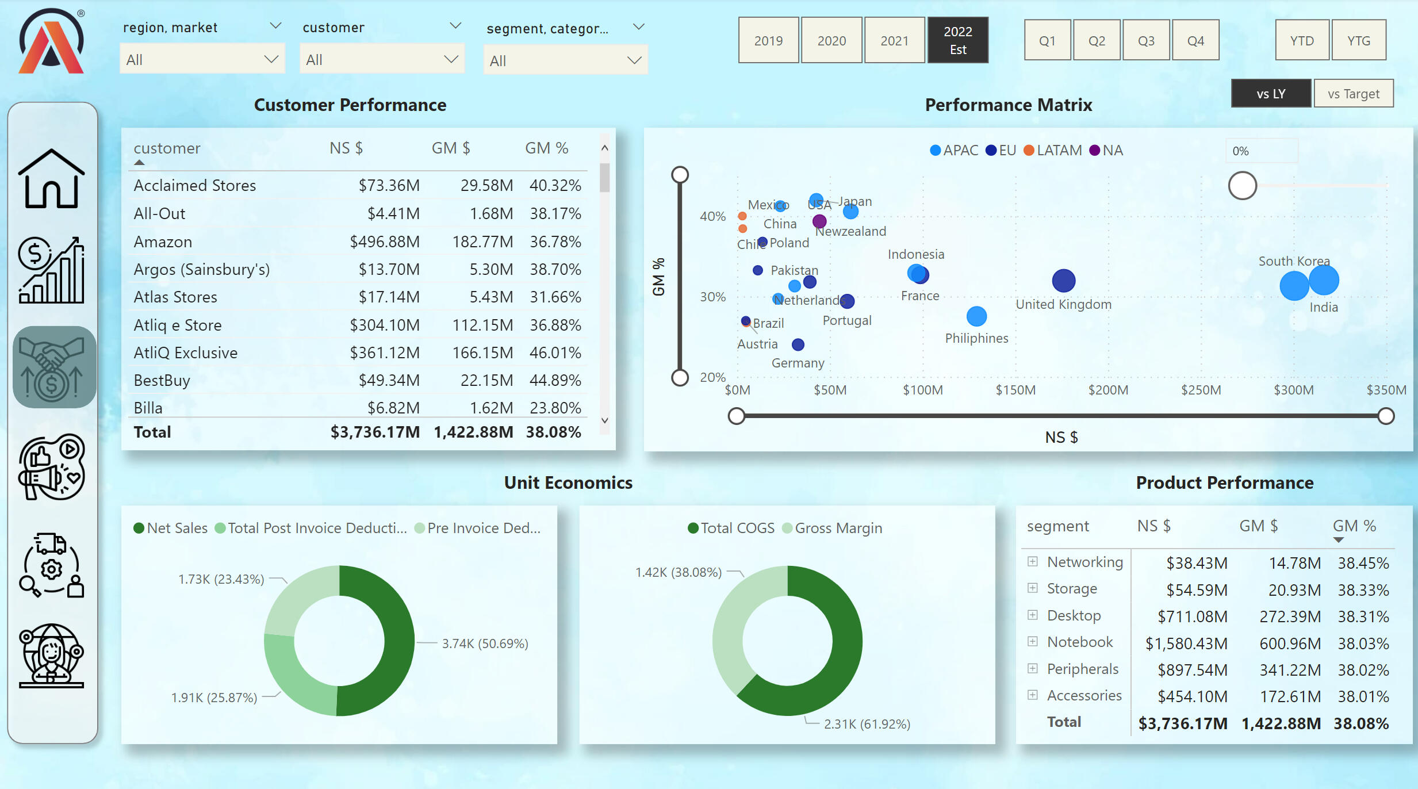
Task: Click the YTG button
Action: click(1358, 40)
